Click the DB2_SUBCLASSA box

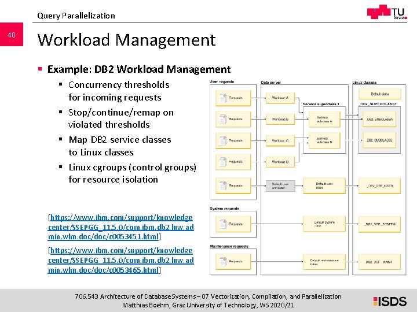[x=379, y=119]
